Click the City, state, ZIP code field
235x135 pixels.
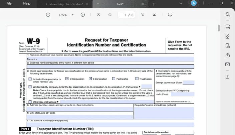(80, 117)
